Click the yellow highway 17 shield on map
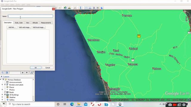This screenshot has width=191, height=107. point(139,36)
